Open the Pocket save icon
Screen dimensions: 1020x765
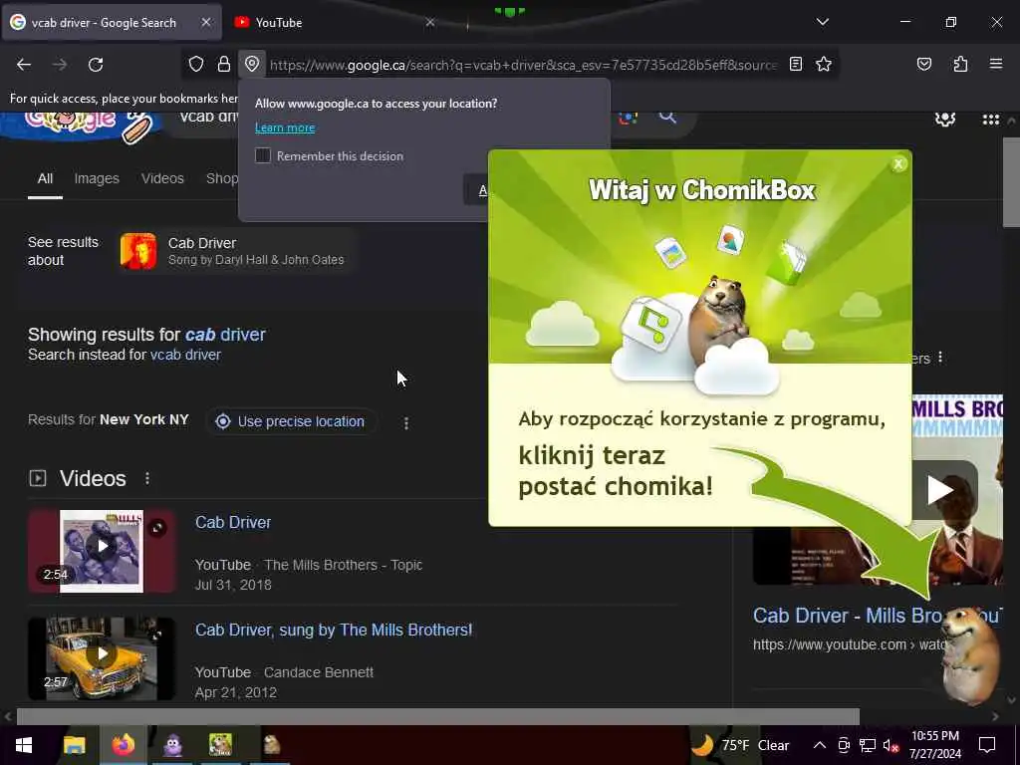tap(923, 64)
